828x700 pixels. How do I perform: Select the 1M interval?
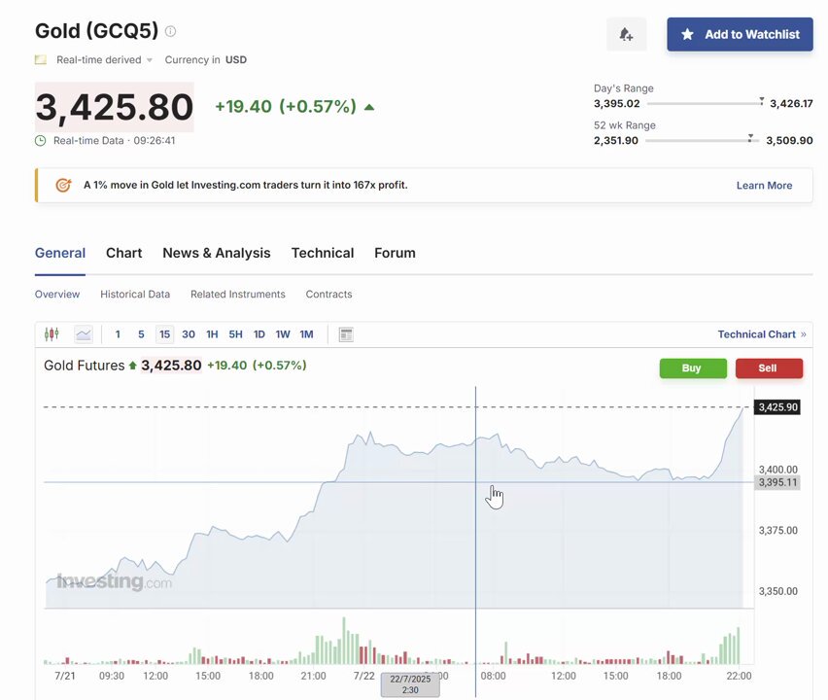307,334
